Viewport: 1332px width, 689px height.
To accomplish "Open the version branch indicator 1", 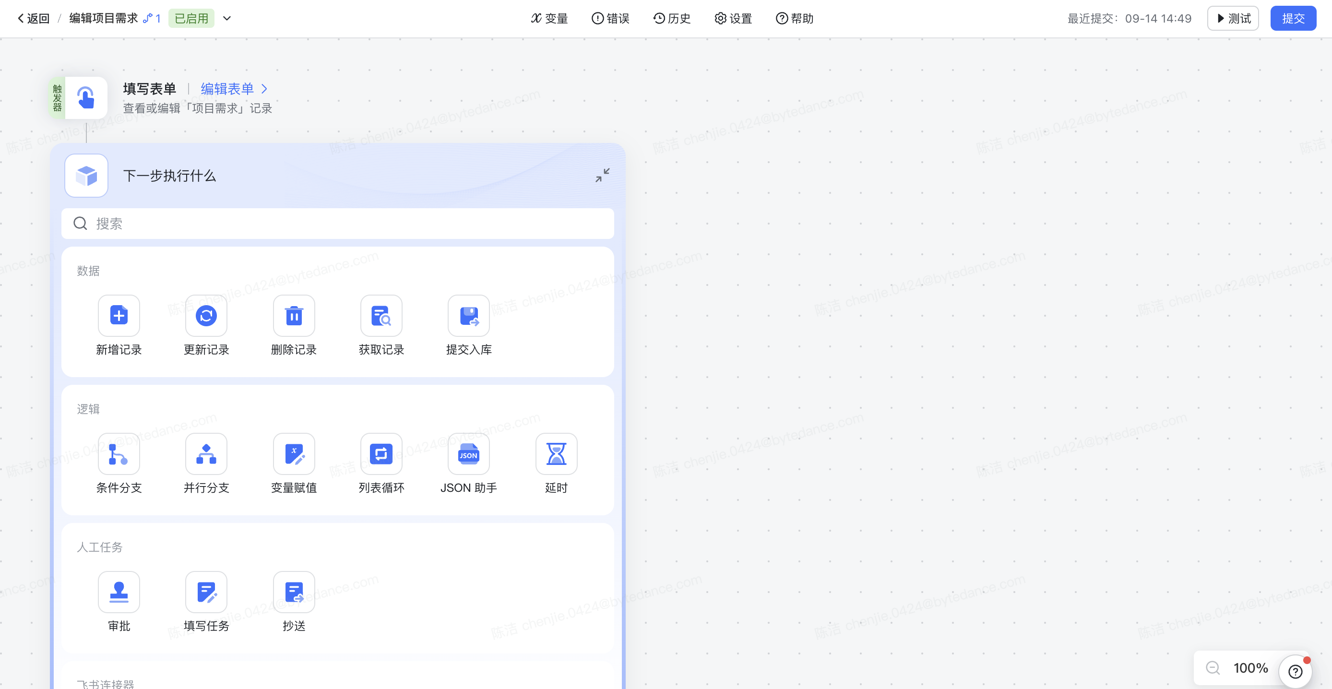I will tap(152, 19).
